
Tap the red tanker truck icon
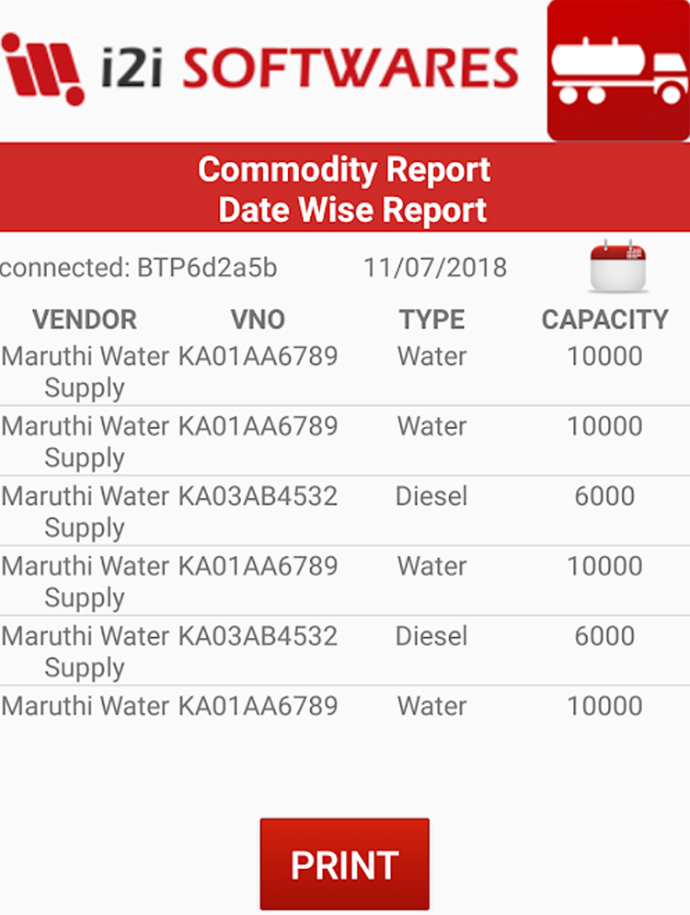point(618,70)
